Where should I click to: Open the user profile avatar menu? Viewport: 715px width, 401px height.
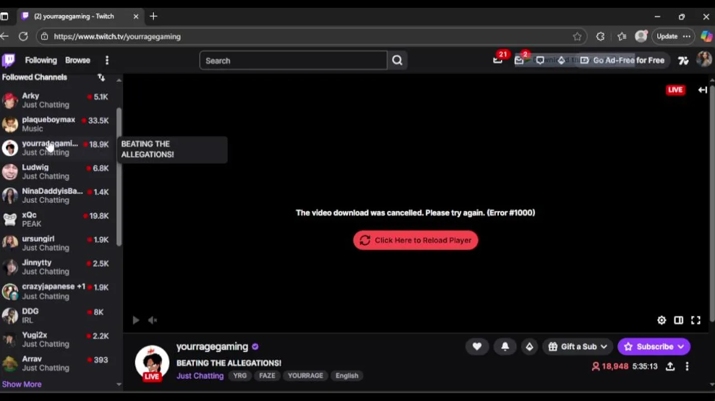click(704, 60)
